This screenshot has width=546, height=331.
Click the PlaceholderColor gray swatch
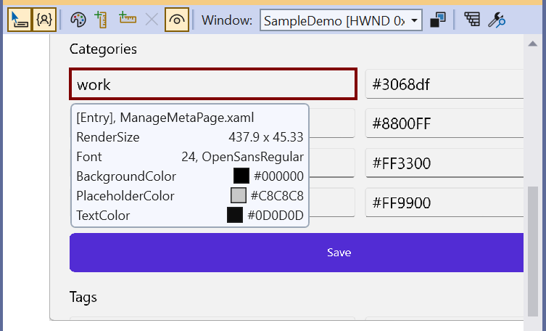point(239,195)
